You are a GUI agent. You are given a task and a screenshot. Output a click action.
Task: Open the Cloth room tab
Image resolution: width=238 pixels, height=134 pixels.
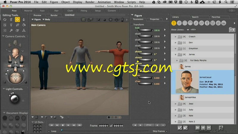[x=70, y=11]
